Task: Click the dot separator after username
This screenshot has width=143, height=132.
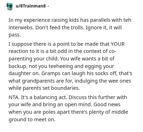Action: [48, 6]
